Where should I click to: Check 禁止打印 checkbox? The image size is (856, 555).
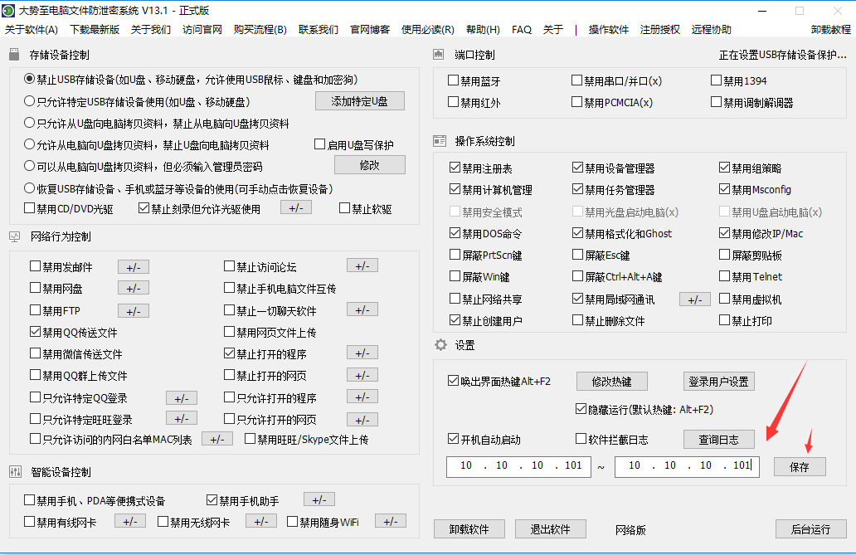tap(724, 320)
